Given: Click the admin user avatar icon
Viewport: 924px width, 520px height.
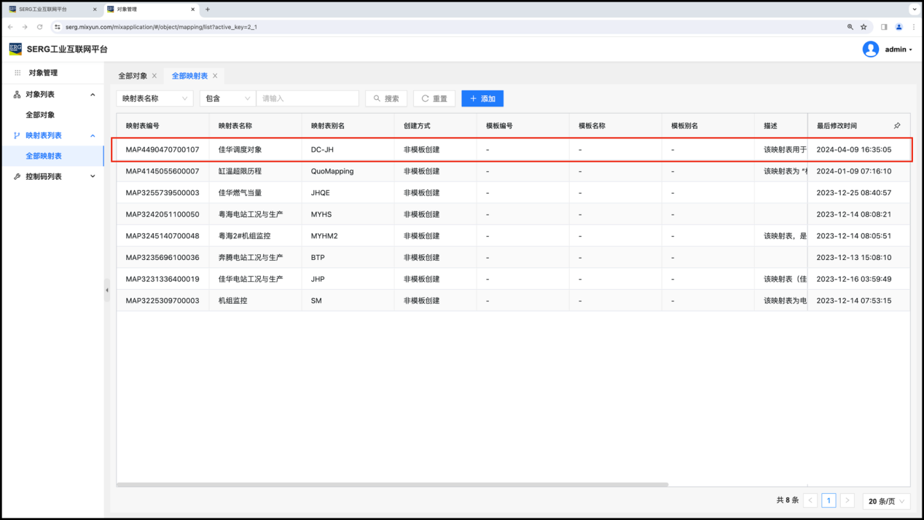Looking at the screenshot, I should (870, 50).
